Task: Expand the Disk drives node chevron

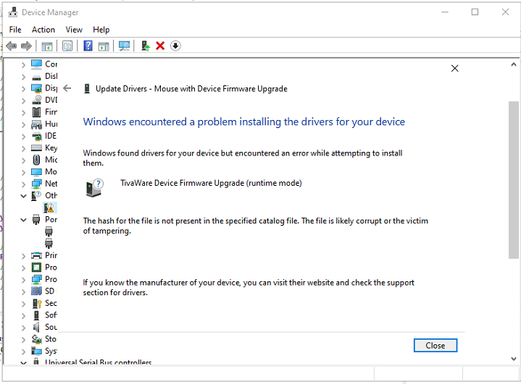Action: pos(23,77)
